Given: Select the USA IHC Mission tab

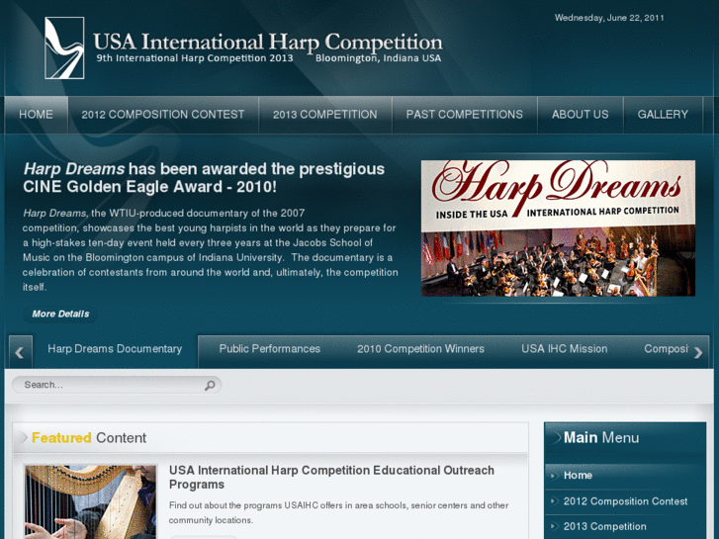Looking at the screenshot, I should tap(564, 349).
